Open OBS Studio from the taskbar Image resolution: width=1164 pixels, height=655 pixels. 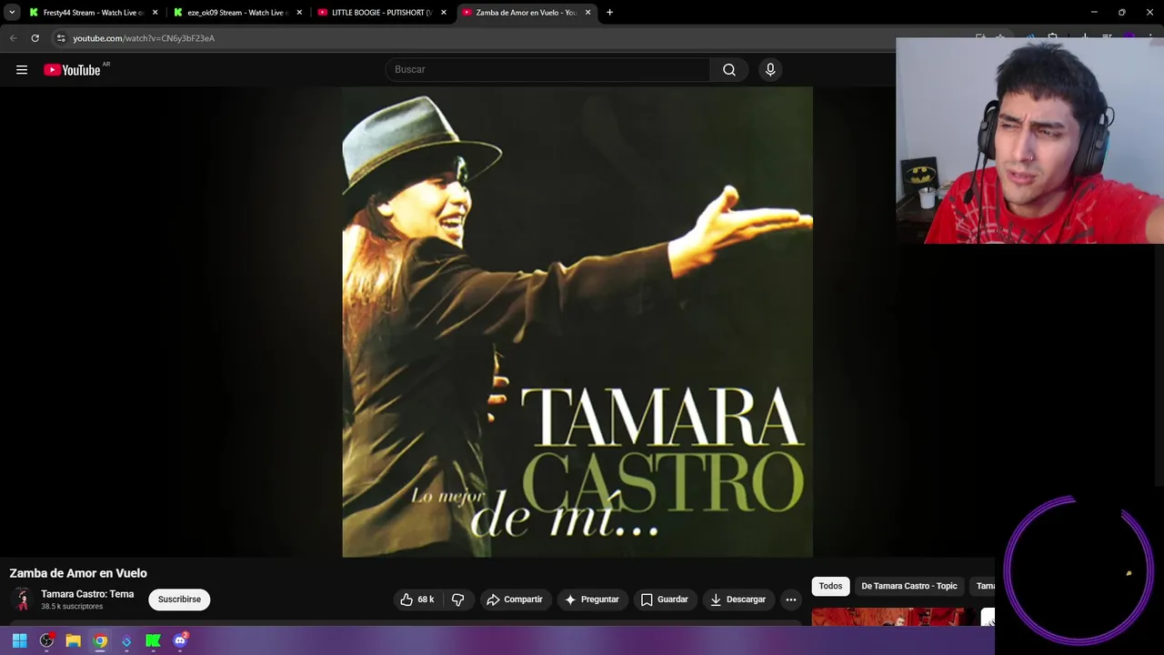pos(46,641)
